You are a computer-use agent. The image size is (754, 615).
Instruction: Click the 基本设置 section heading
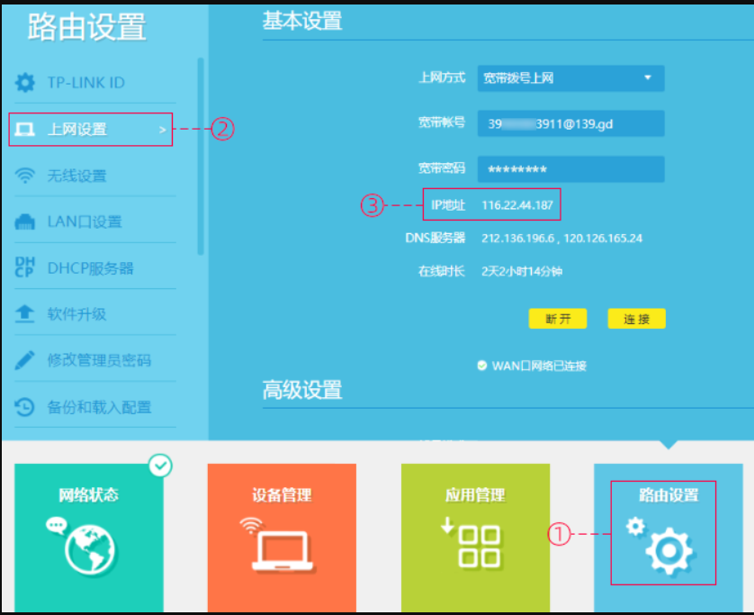[x=302, y=22]
